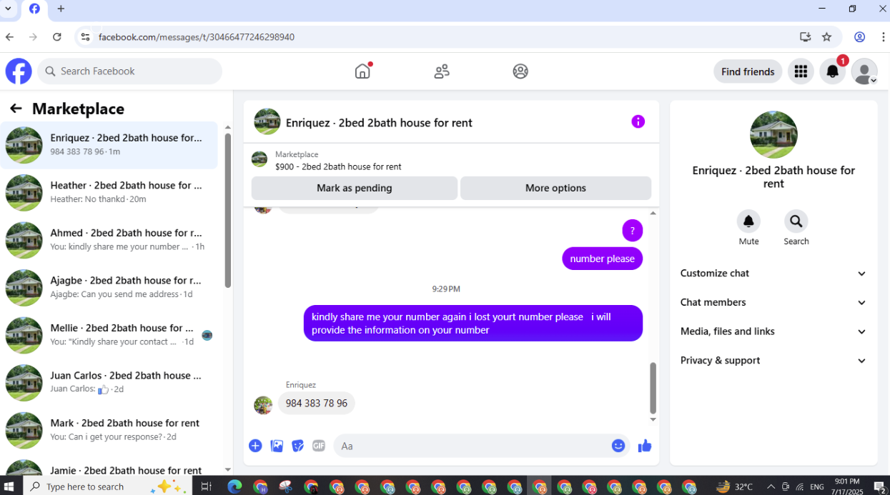Expand Customize chat section
Image resolution: width=890 pixels, height=495 pixels.
pyautogui.click(x=773, y=274)
